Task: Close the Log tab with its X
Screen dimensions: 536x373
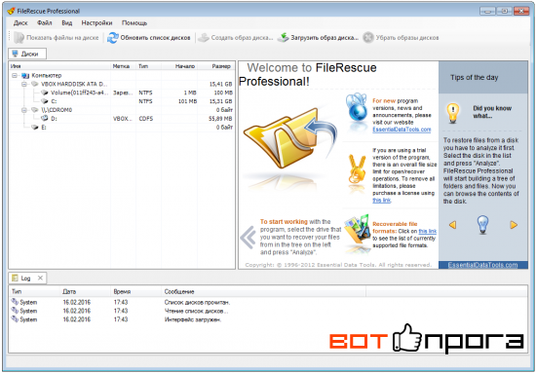Action: (40, 278)
